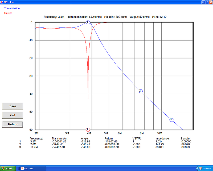
Task: Select red marker 1 on bottom axis
Action: [x=88, y=129]
